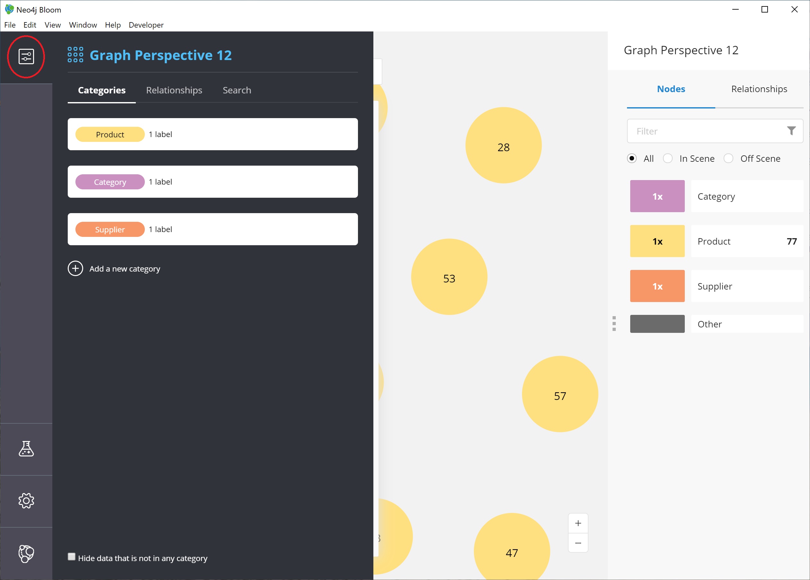Click the plus icon to add category
Viewport: 810px width, 580px height.
click(75, 269)
